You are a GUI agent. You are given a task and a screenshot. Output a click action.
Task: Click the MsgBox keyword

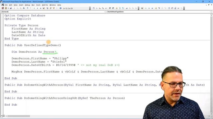coord(17,72)
